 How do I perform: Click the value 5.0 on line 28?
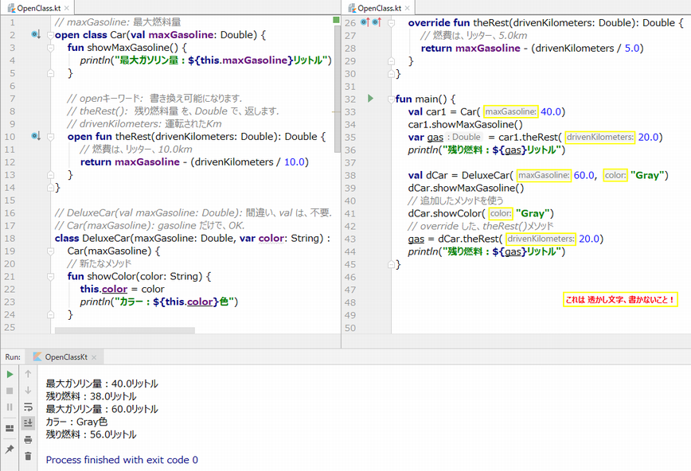pyautogui.click(x=632, y=48)
